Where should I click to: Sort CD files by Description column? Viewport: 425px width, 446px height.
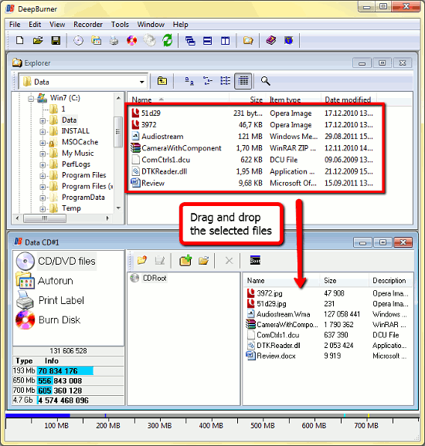(389, 281)
